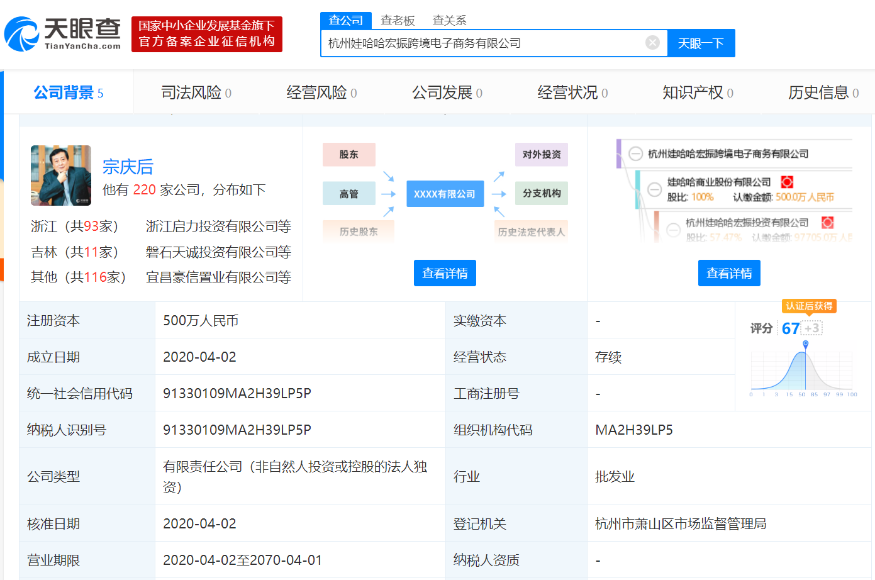The image size is (875, 580).
Task: Select the 核准日期 value 2020-04-02
Action: (199, 524)
